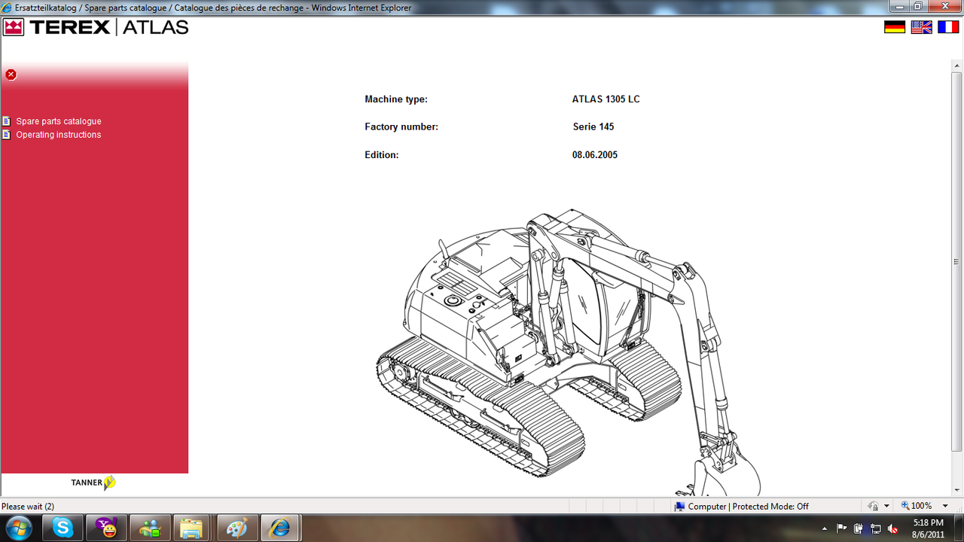The width and height of the screenshot is (964, 542).
Task: Click the Show desktop button
Action: 958,528
